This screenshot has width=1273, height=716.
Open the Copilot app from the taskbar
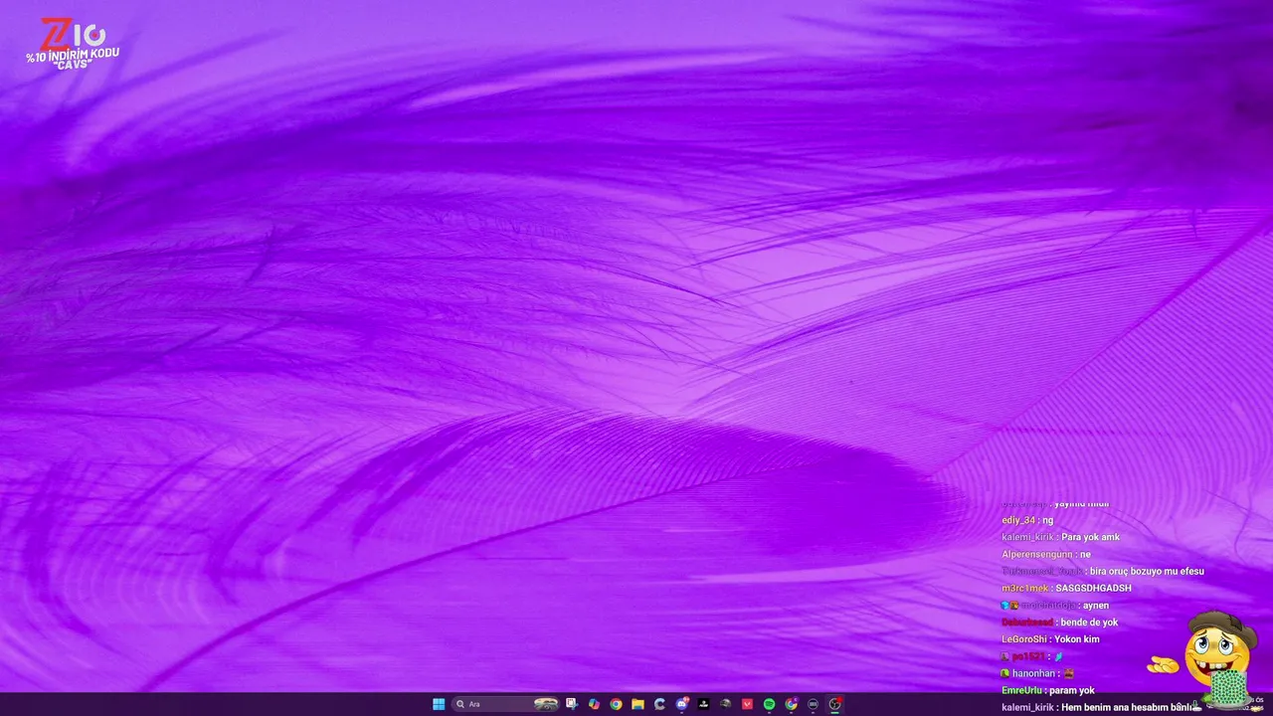594,704
